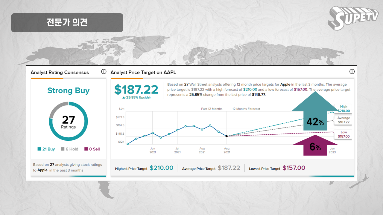The width and height of the screenshot is (383, 215).
Task: Click the 25.85% Upside indicator
Action: coord(136,97)
